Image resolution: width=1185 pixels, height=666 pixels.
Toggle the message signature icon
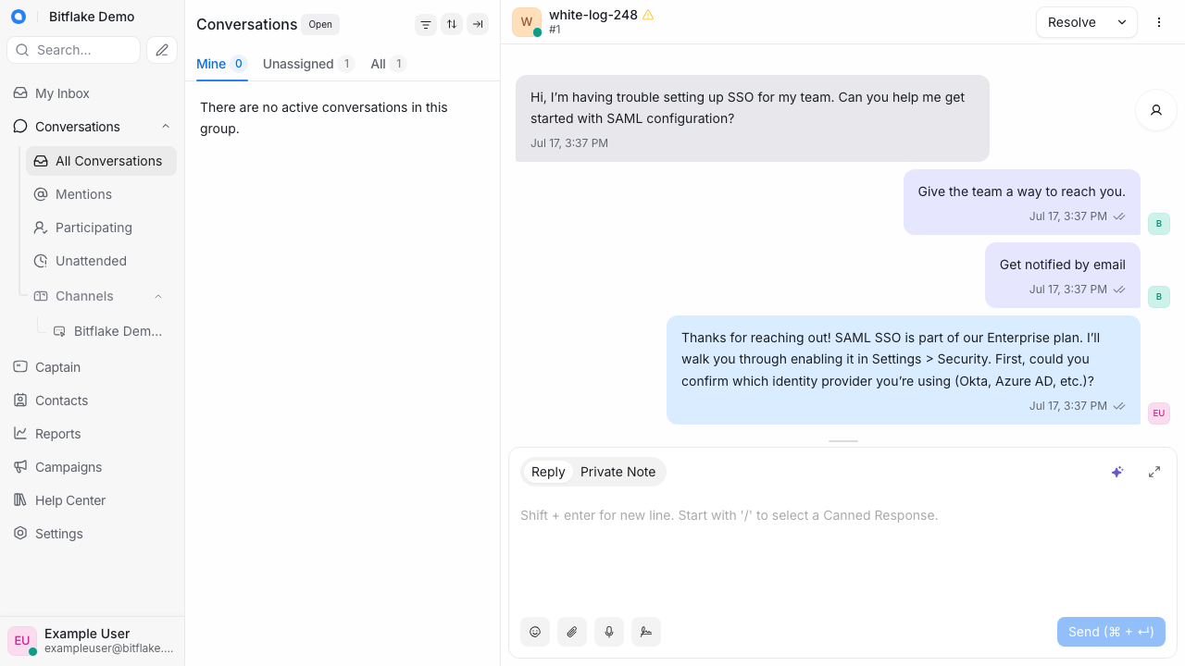pos(646,632)
